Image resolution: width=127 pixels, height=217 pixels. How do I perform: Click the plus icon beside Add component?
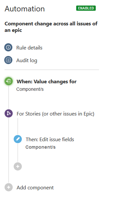(x=8, y=187)
